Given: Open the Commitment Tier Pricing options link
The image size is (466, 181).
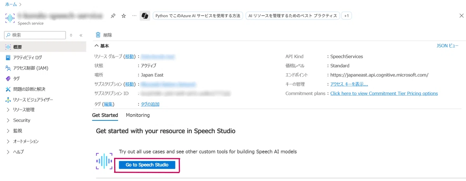Looking at the screenshot, I should tap(384, 94).
